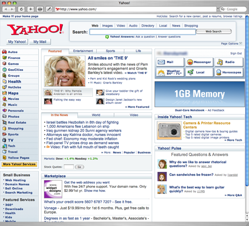Viewport: 249px width, 226px height.
Task: Click in the Yahoo search text field
Action: coord(142,32)
